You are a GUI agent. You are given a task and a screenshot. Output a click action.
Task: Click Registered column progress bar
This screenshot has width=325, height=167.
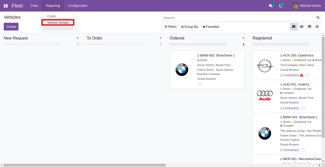(281, 44)
